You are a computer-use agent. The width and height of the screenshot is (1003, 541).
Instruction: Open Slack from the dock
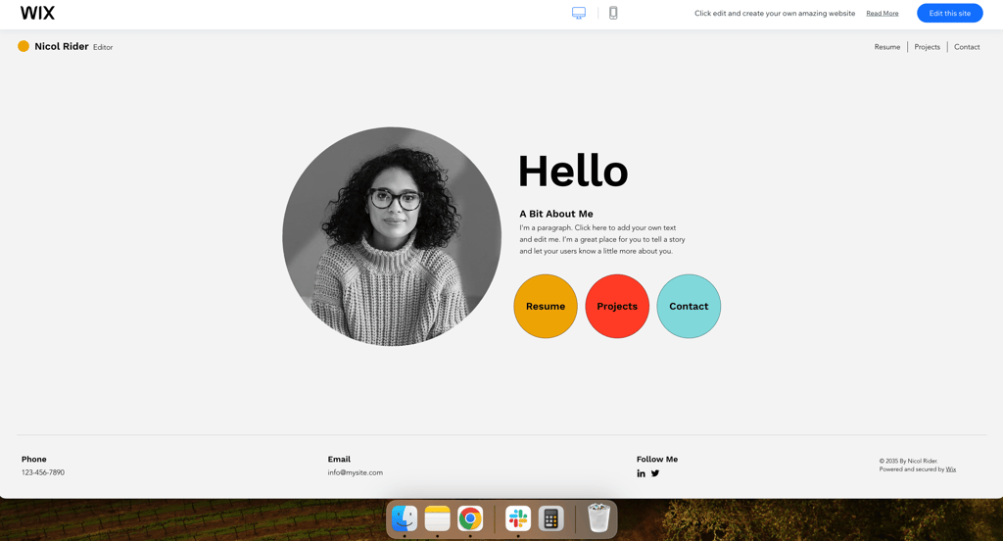(518, 518)
